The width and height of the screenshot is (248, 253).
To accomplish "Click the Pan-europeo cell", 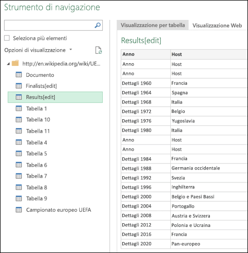I will (x=209, y=244).
